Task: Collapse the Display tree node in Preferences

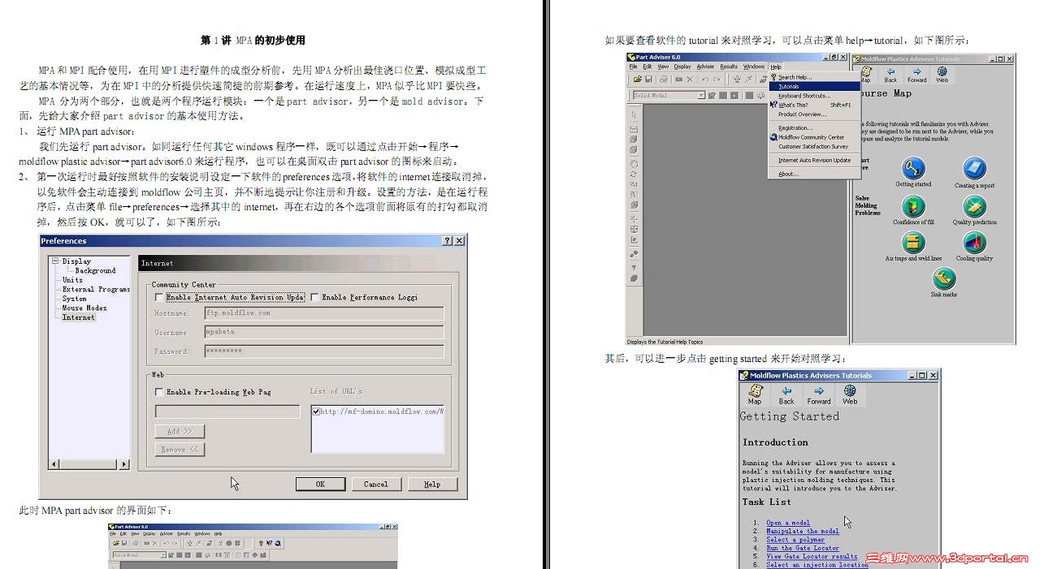Action: (x=55, y=261)
